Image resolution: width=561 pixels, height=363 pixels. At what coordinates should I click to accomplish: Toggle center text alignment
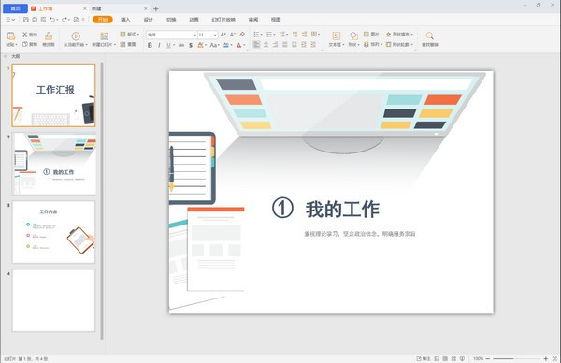pyautogui.click(x=266, y=44)
